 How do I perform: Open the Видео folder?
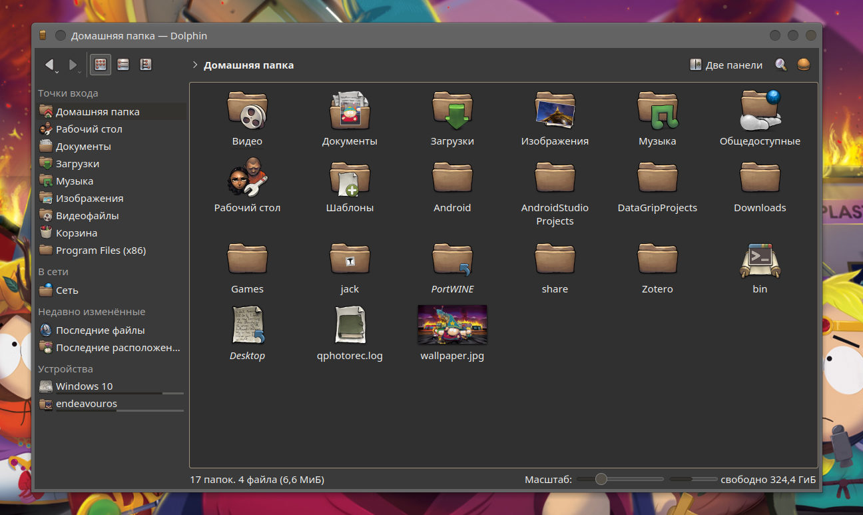tap(247, 118)
